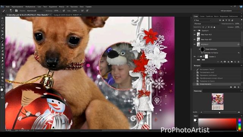Open the layer Fill percentage dropdown
This screenshot has width=243, height=137.
coord(241,27)
